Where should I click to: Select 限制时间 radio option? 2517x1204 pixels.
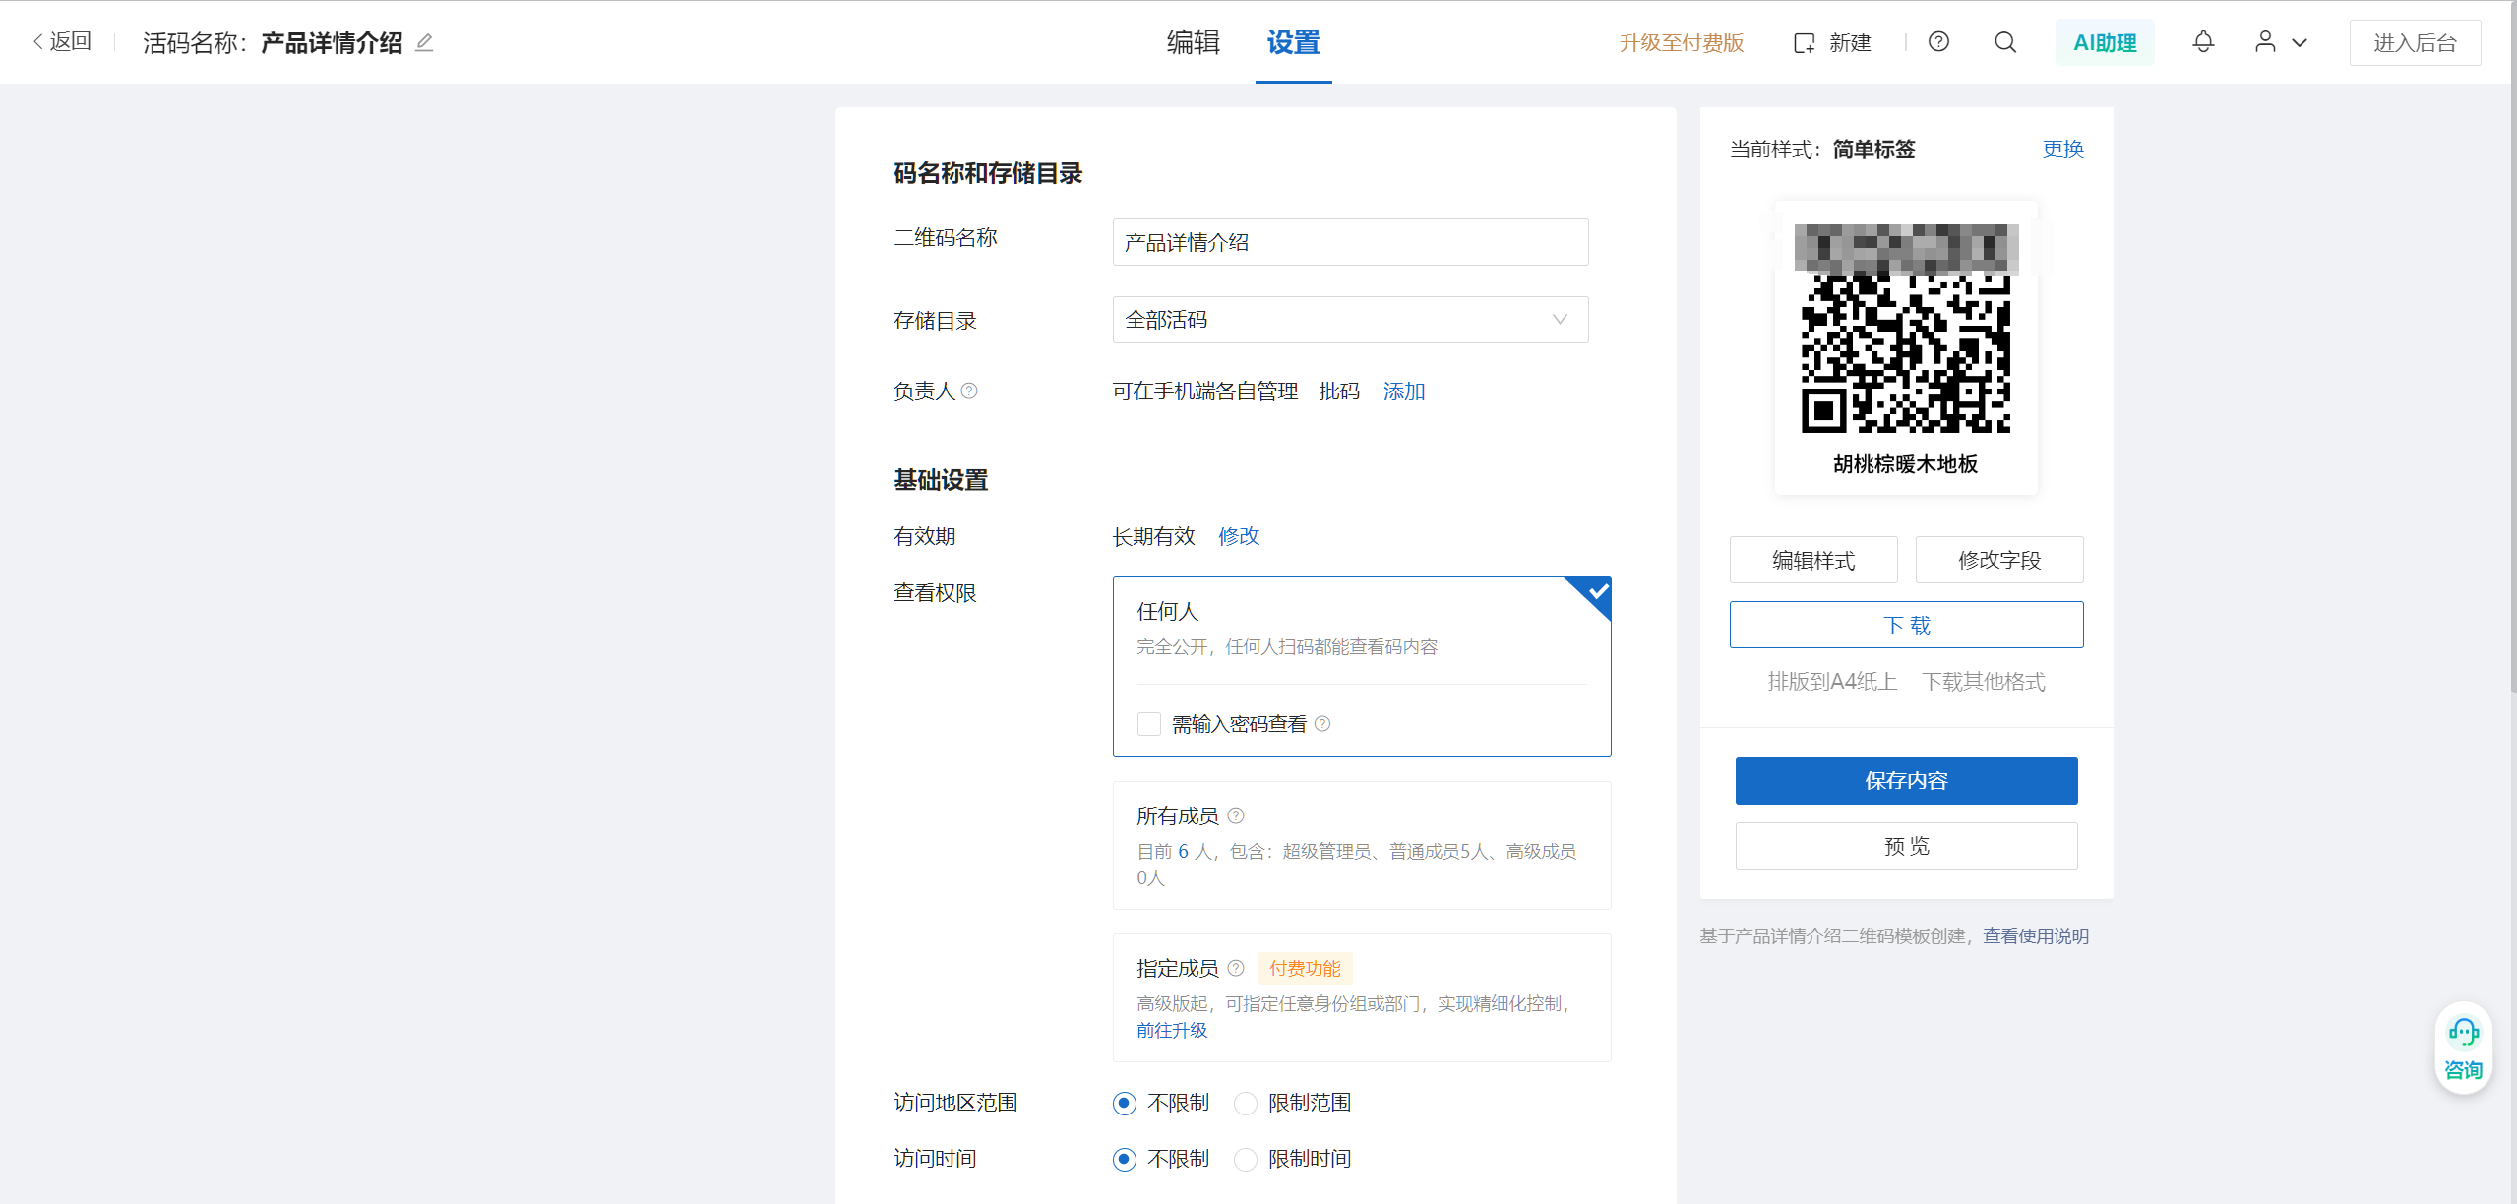(x=1246, y=1159)
